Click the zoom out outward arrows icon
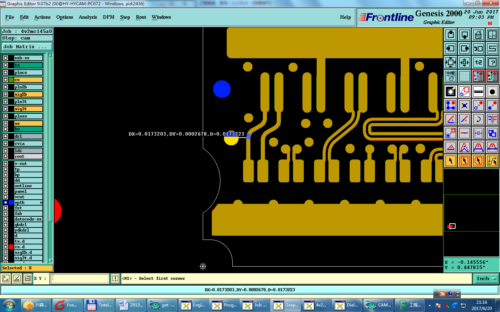Image resolution: width=500 pixels, height=312 pixels. [x=451, y=62]
